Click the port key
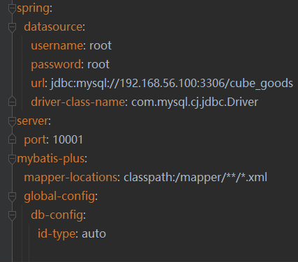 point(35,140)
